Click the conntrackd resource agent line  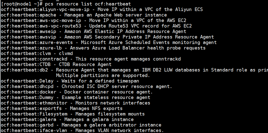click(91, 59)
